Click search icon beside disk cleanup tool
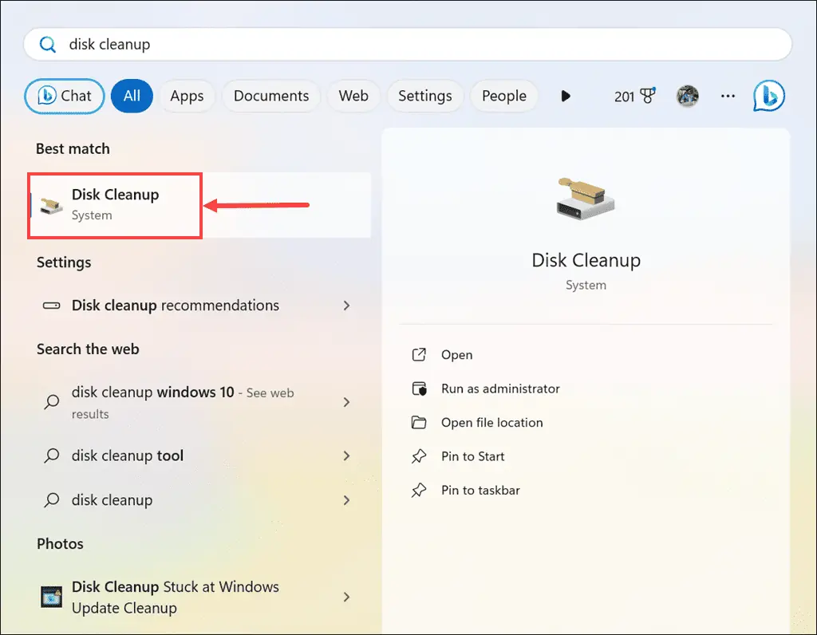817x635 pixels. 52,456
